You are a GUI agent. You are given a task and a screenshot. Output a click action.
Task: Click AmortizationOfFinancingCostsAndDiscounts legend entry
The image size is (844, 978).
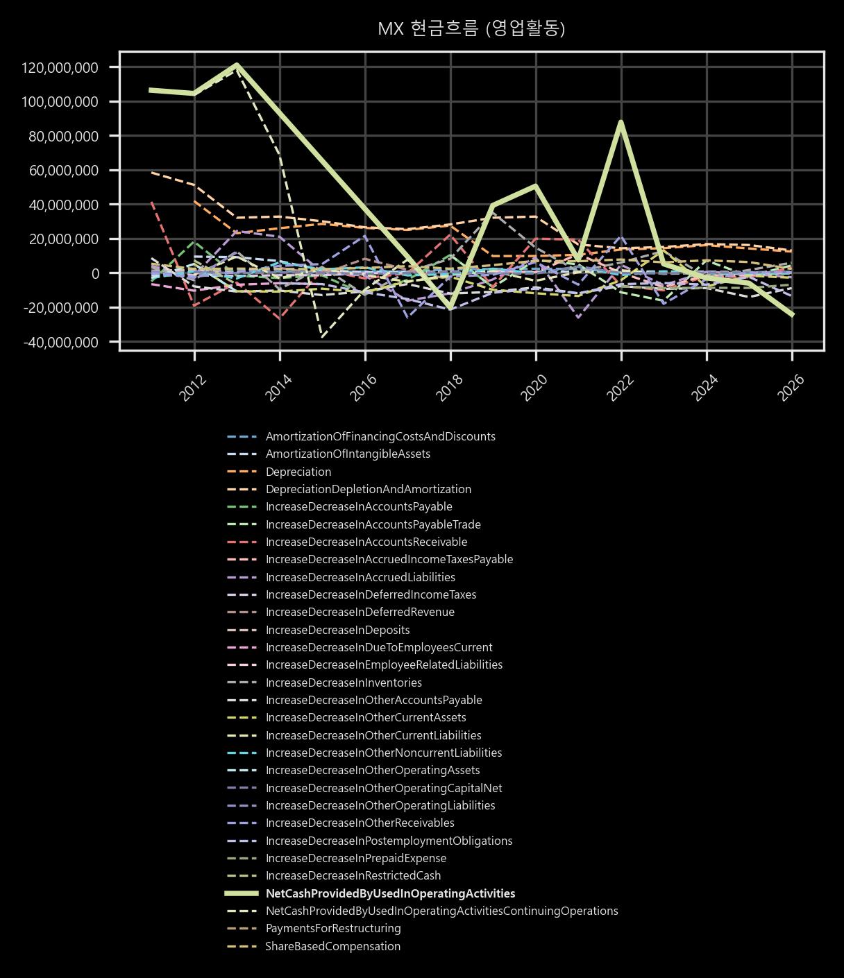point(360,437)
